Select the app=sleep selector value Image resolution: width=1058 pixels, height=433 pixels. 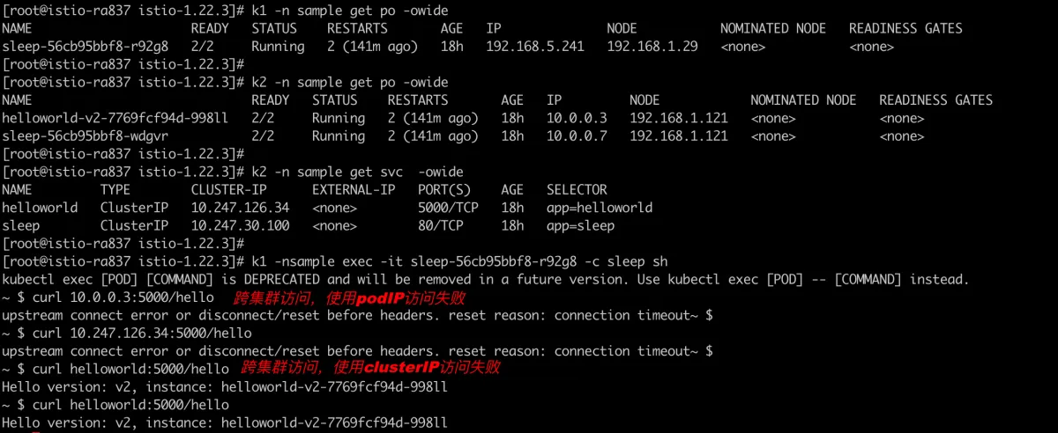click(580, 226)
